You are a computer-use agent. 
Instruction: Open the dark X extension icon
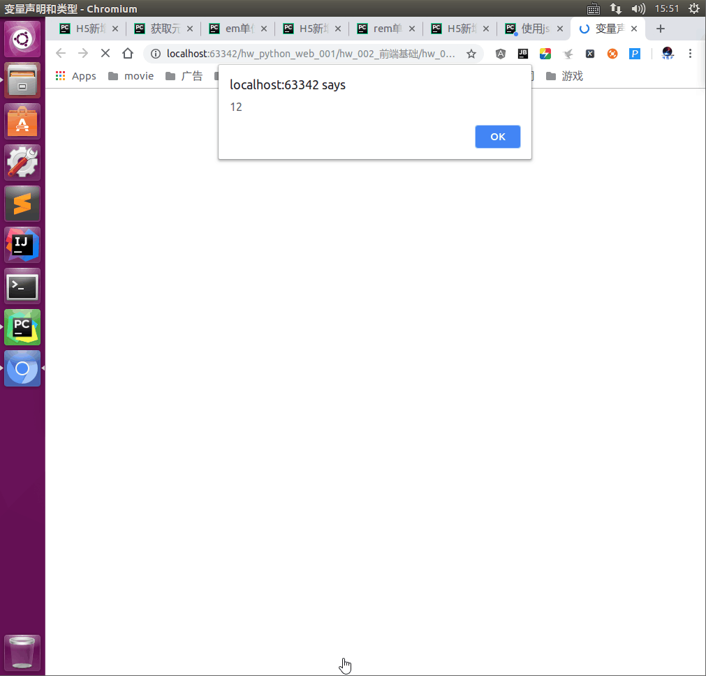[x=590, y=54]
